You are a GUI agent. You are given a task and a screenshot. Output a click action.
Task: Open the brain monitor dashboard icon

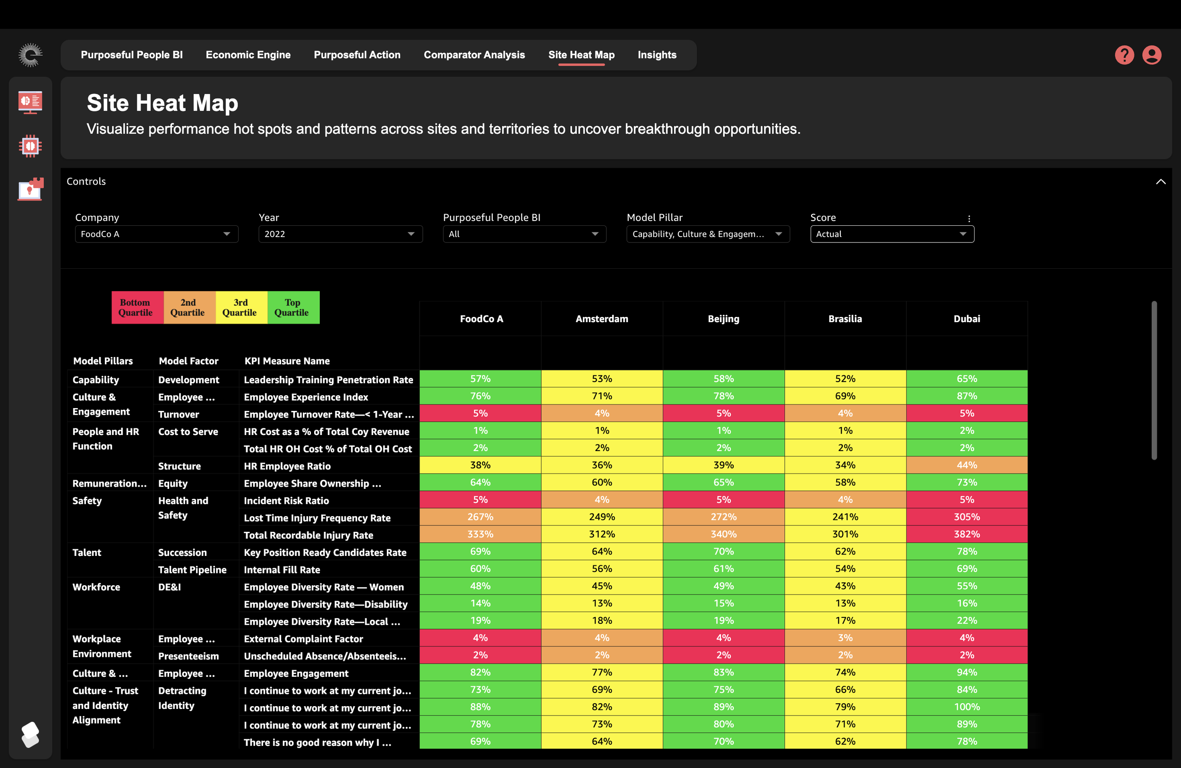(30, 102)
